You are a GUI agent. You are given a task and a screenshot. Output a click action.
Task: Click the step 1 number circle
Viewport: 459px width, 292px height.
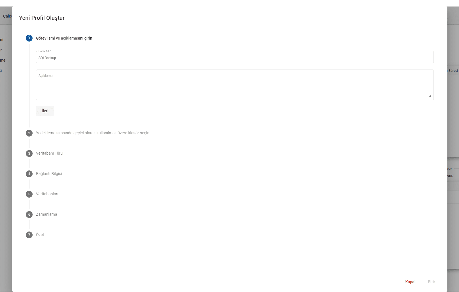click(x=29, y=38)
